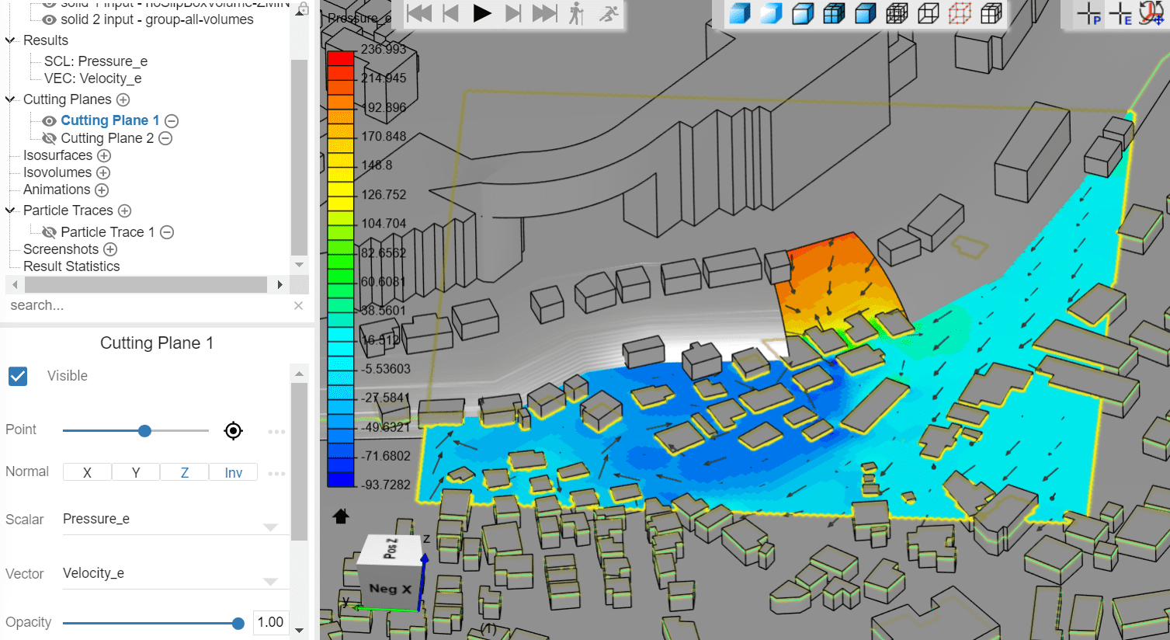Collapse the Cutting Planes tree node
This screenshot has height=640, width=1170.
[x=10, y=99]
